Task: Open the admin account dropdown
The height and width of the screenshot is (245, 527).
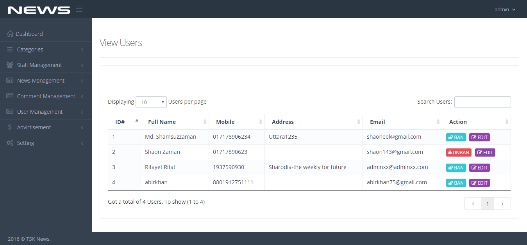Action: pos(505,9)
